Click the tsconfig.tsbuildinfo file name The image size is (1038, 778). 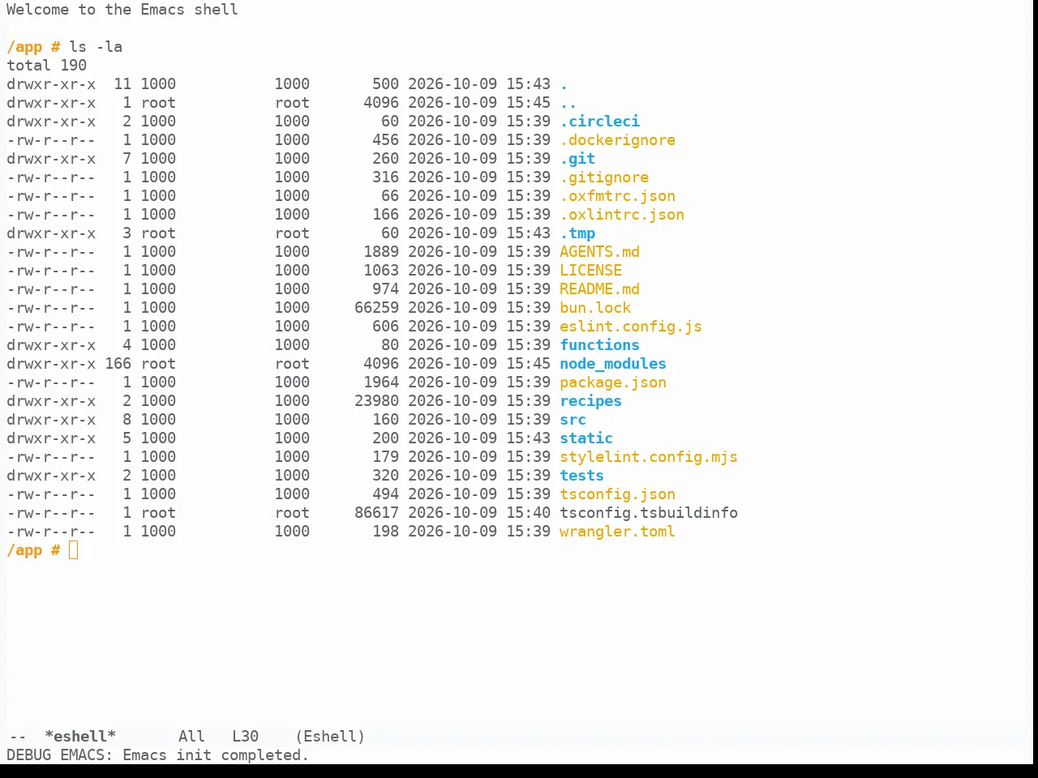point(649,513)
